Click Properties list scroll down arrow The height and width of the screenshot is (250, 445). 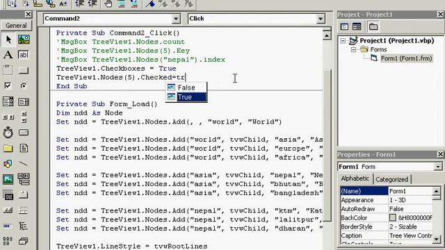pyautogui.click(x=437, y=240)
